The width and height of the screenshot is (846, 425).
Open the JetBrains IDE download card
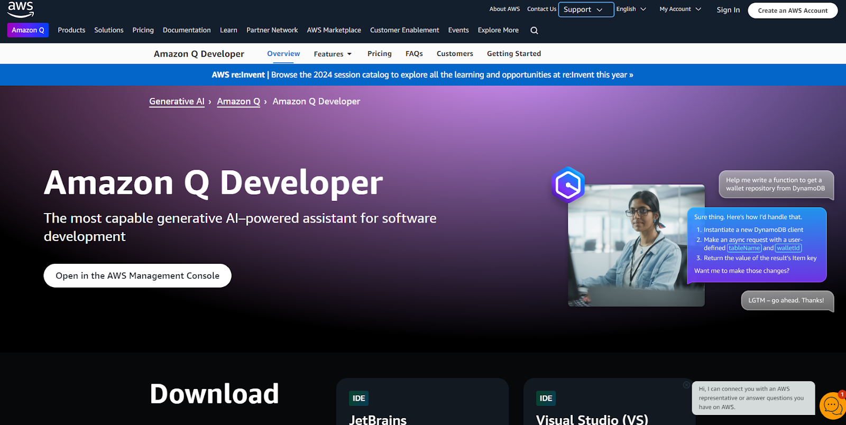click(422, 402)
